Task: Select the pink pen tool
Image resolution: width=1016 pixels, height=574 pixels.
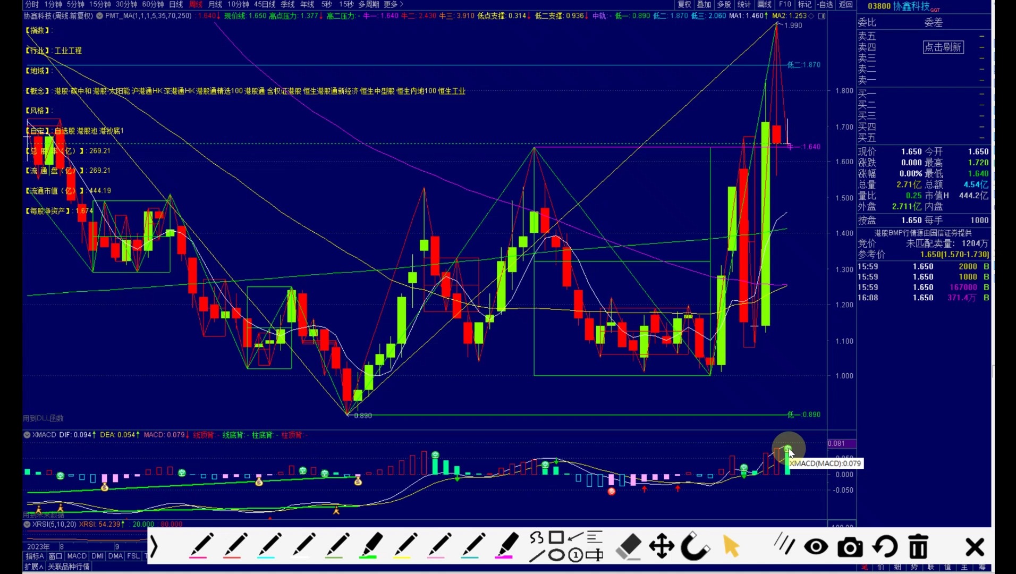Action: [x=439, y=546]
